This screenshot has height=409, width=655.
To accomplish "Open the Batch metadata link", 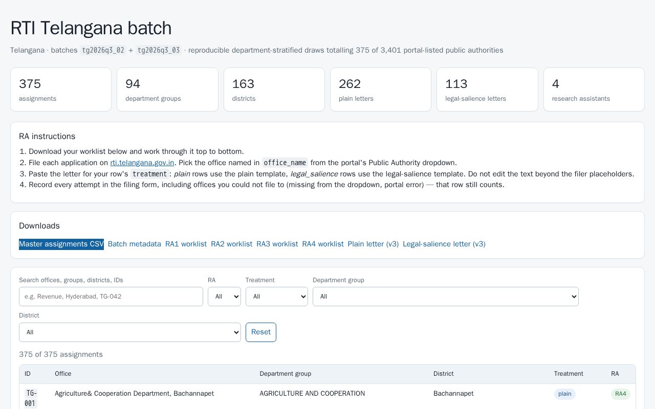I will [x=135, y=244].
